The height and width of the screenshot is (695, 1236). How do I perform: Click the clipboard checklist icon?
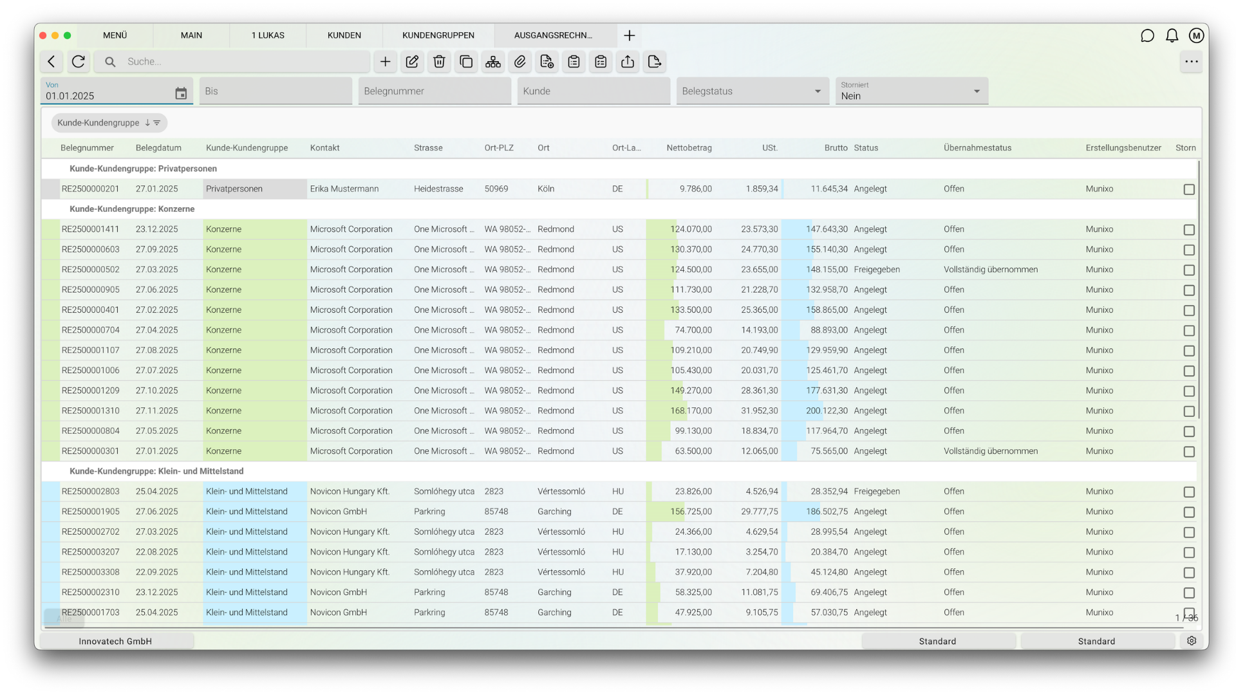601,62
